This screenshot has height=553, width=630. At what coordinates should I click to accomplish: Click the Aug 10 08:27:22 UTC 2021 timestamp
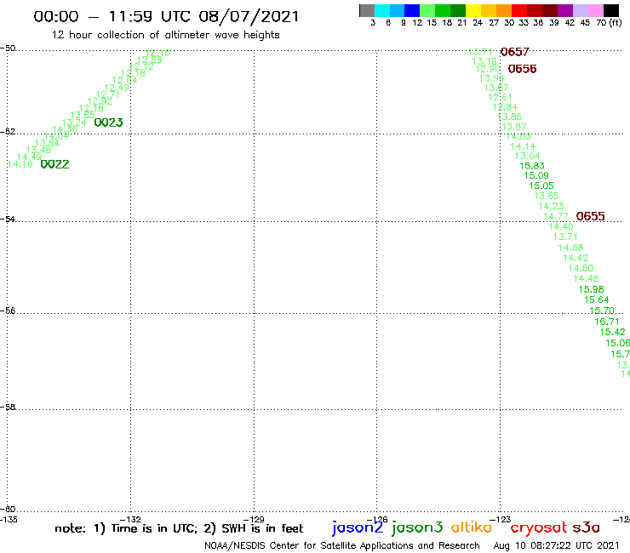coord(556,545)
